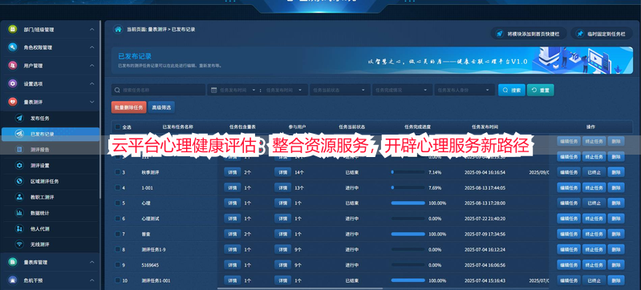Click progress bar for 秋季测评 at 7.14%
The width and height of the screenshot is (641, 290).
coord(408,172)
